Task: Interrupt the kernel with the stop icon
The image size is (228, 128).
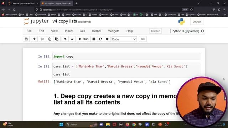Action: (x=94, y=39)
